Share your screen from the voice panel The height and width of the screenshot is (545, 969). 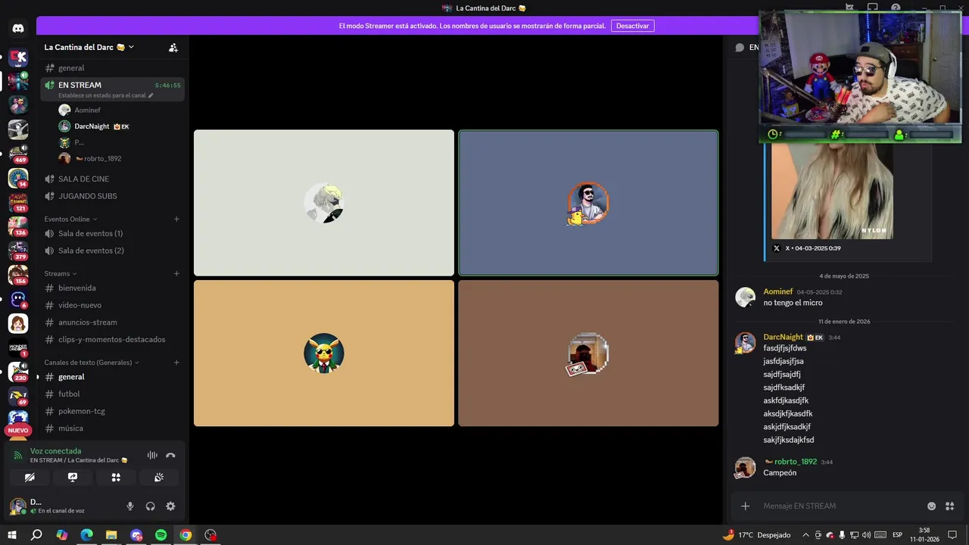click(73, 478)
